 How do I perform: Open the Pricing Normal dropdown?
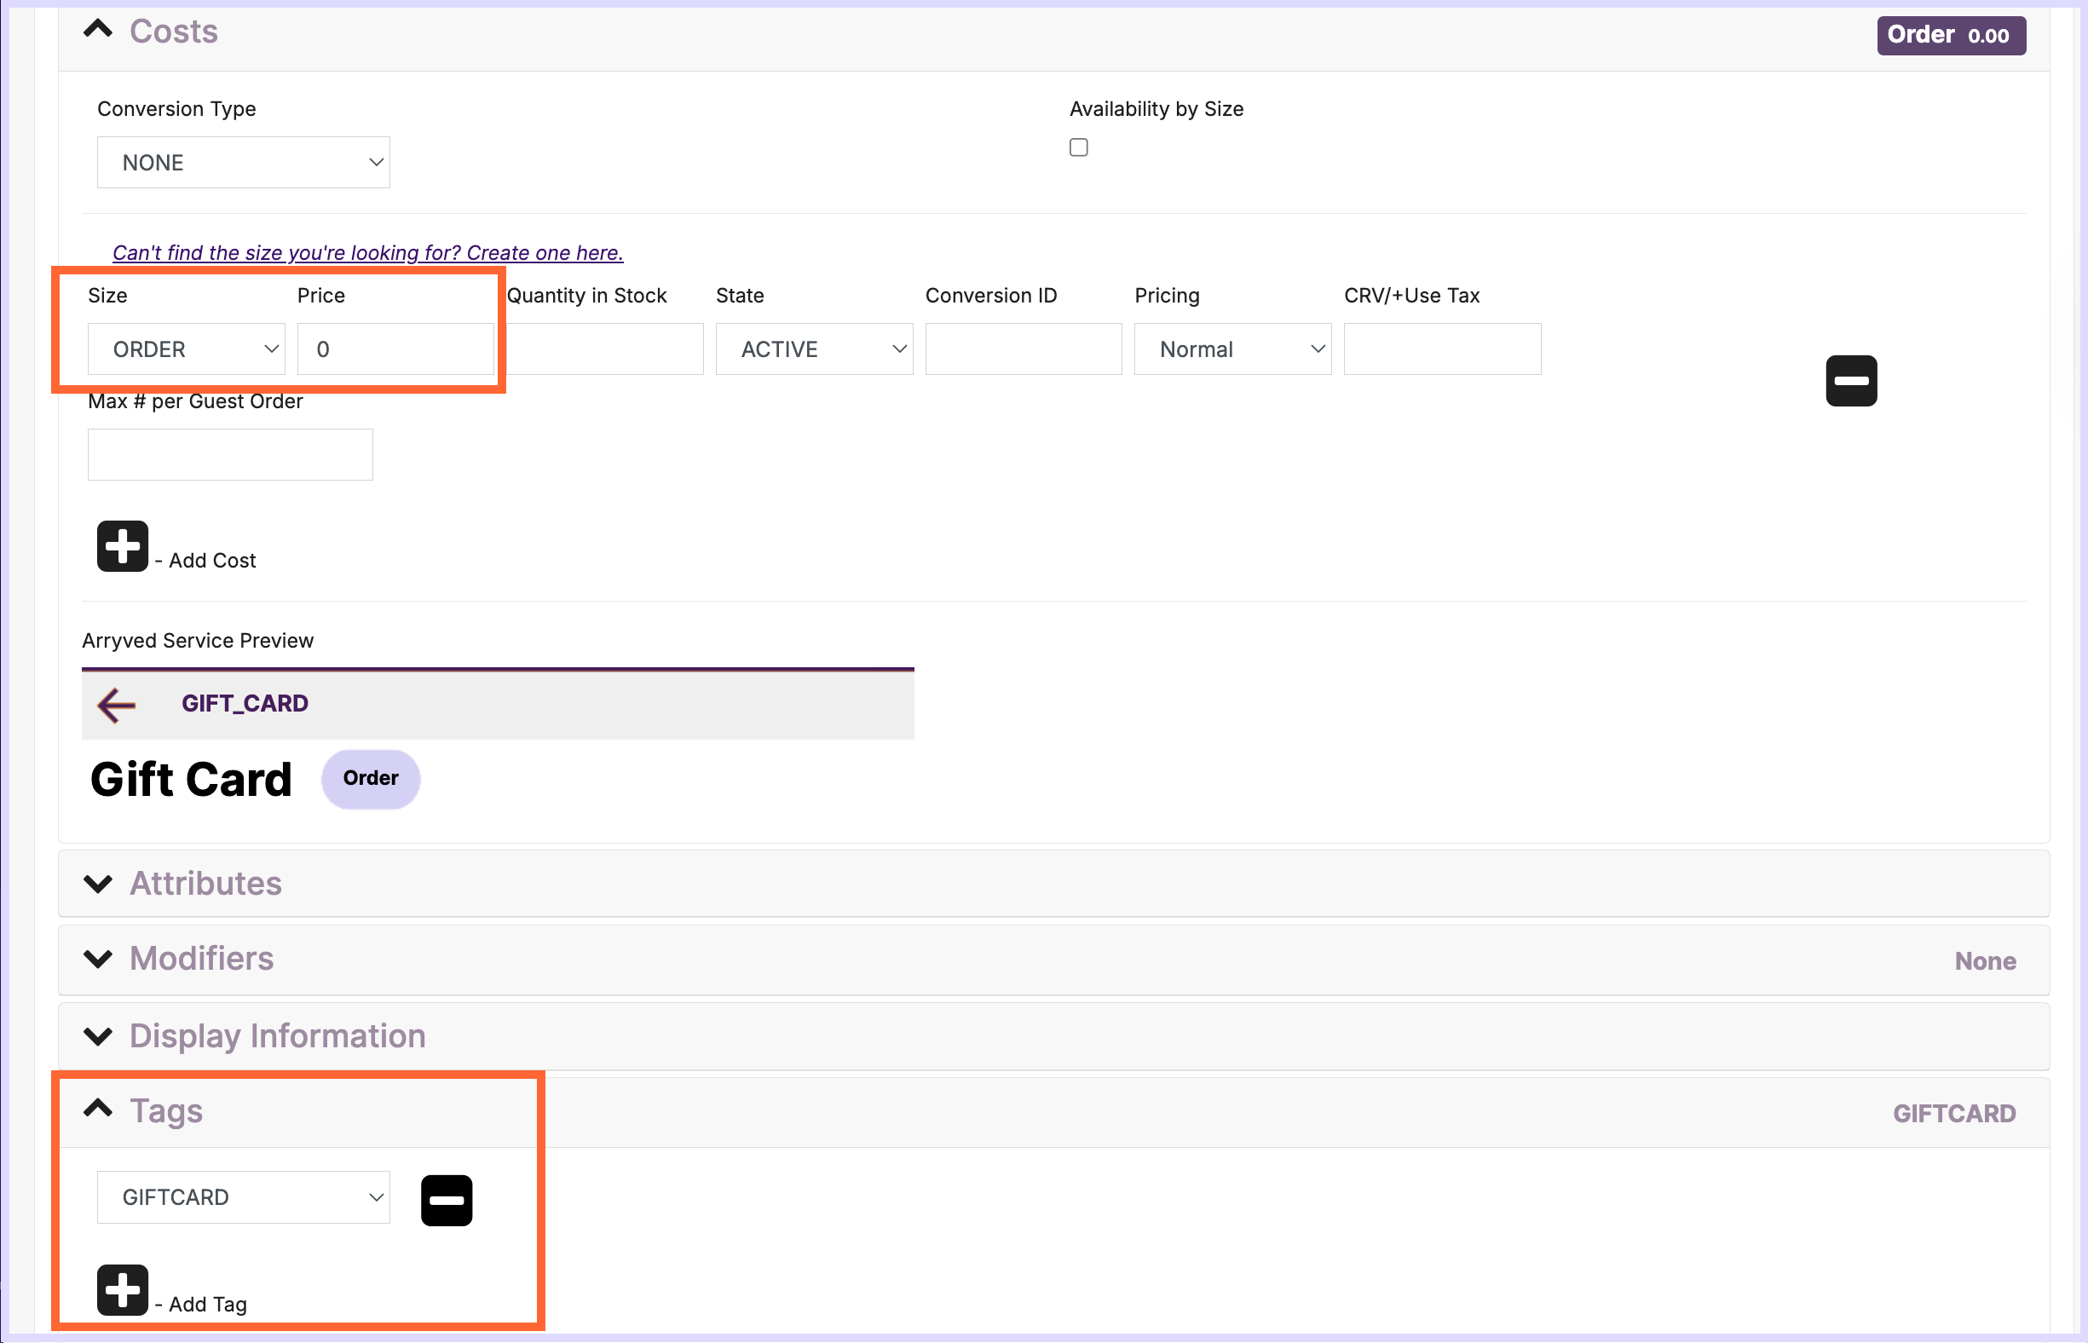coord(1232,349)
